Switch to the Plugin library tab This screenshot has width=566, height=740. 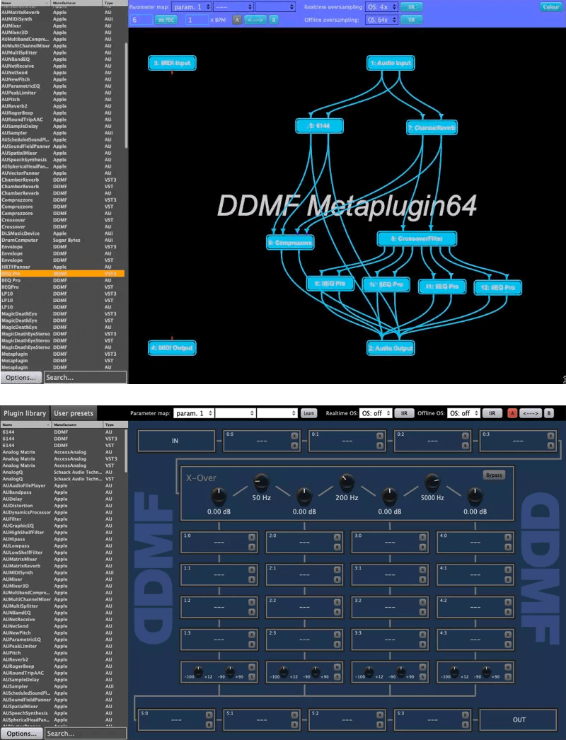pos(26,413)
